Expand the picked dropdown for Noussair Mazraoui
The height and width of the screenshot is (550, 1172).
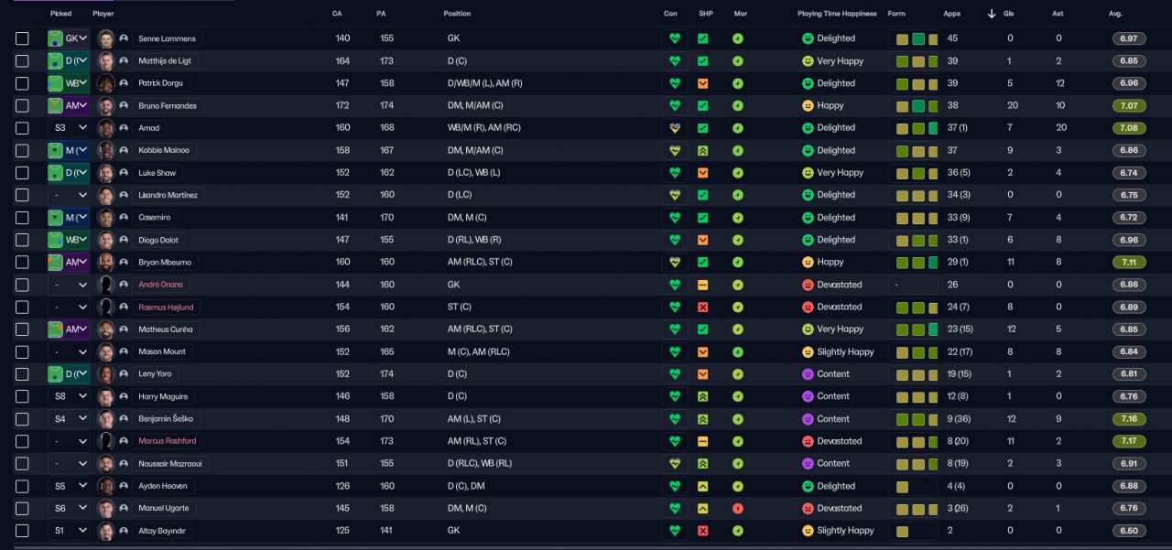(69, 464)
